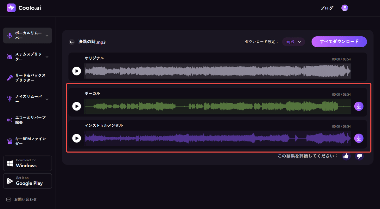This screenshot has height=209, width=380.
Task: Click the 00:00 / 03:54 time of インストゥルメンタル
Action: pyautogui.click(x=341, y=127)
